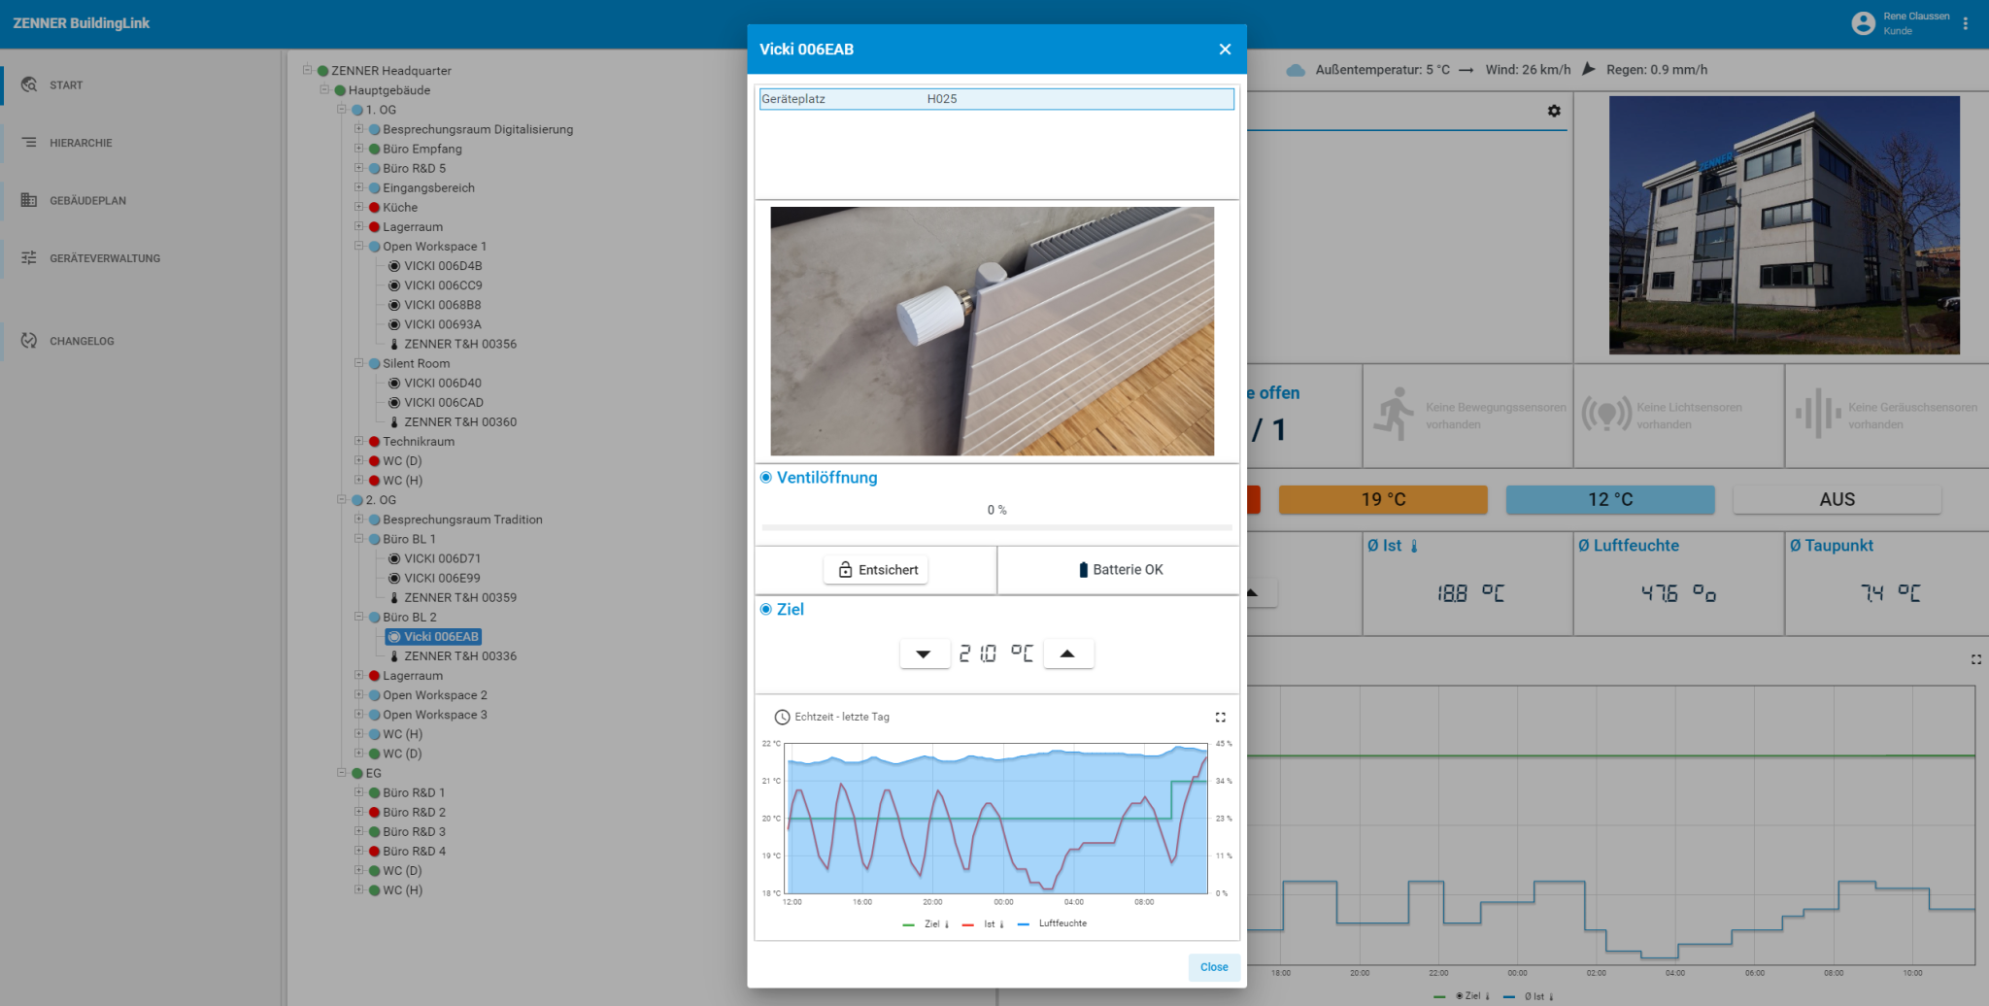
Task: Open GERÄTEVERWALTUNG from the sidebar
Action: click(104, 258)
